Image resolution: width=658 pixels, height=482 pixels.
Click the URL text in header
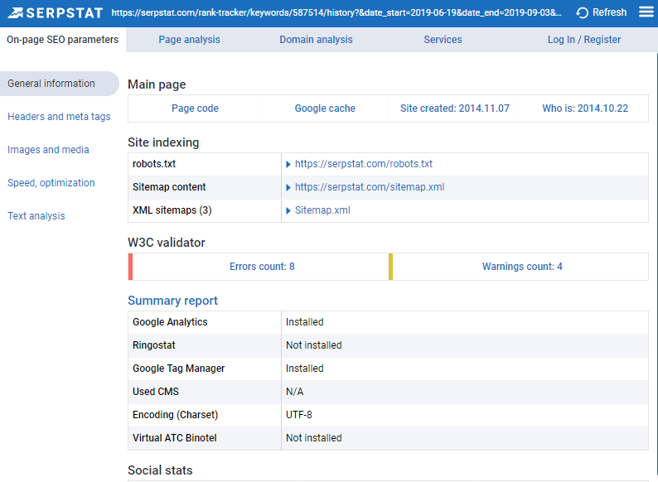tap(336, 12)
